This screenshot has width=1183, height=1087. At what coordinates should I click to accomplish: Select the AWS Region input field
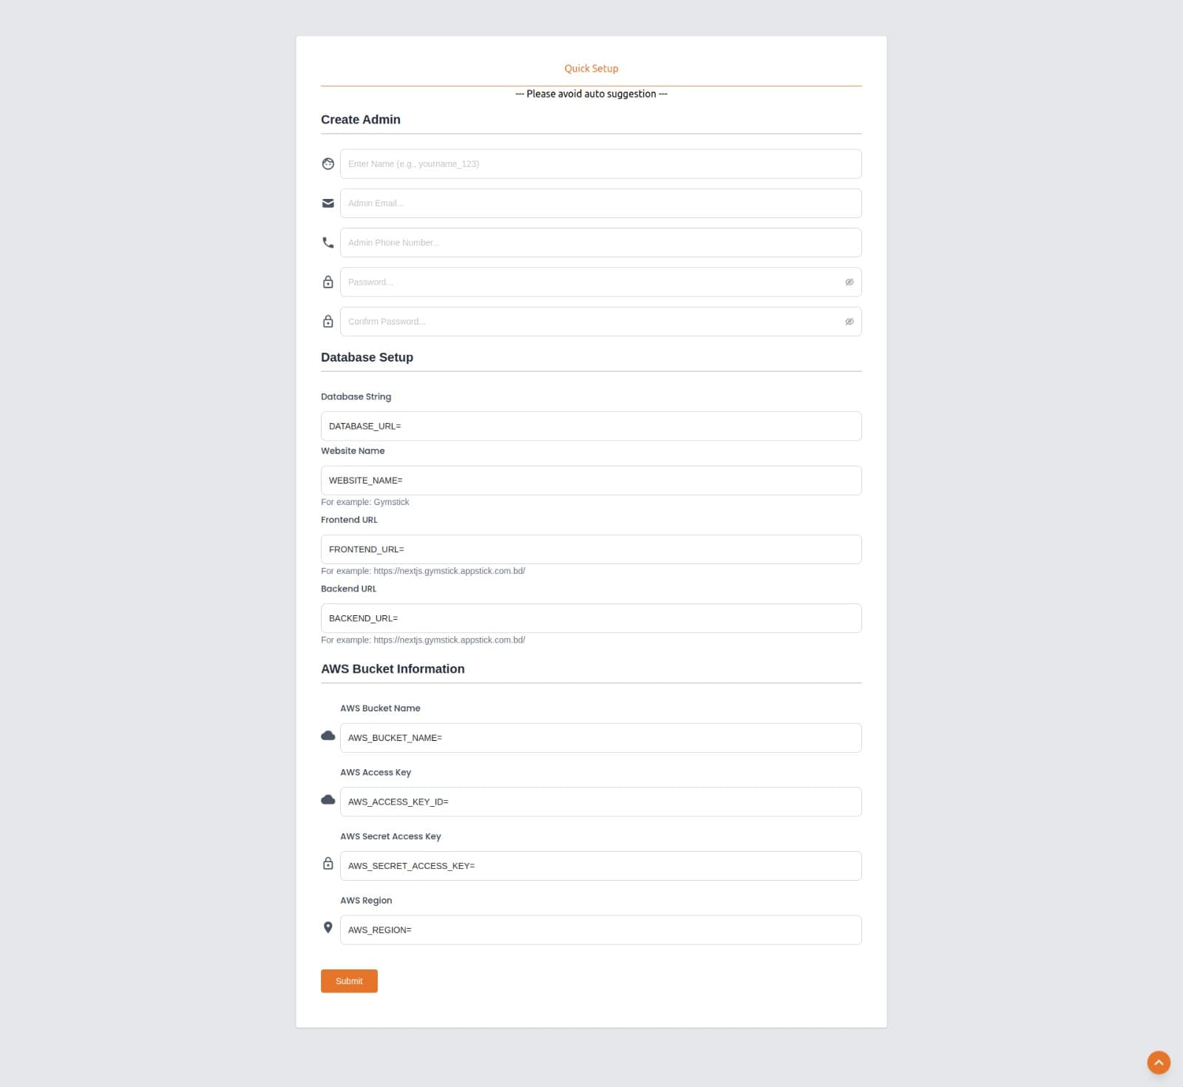pos(600,930)
